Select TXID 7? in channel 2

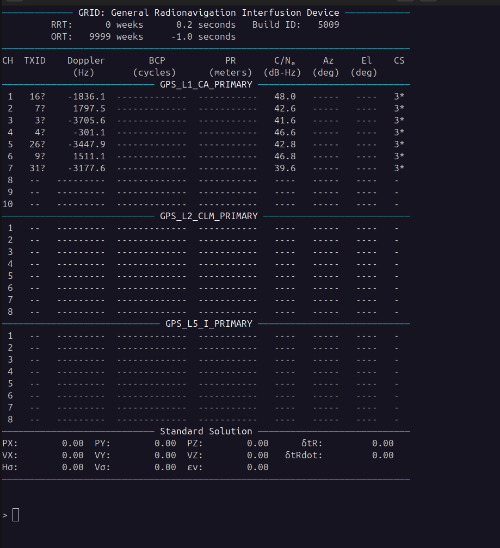coord(40,108)
